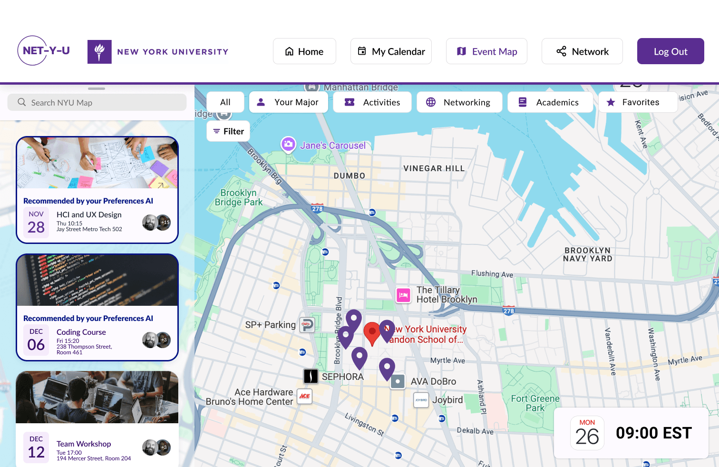Click the Jane's Carousel camera icon
This screenshot has height=467, width=719.
[288, 144]
